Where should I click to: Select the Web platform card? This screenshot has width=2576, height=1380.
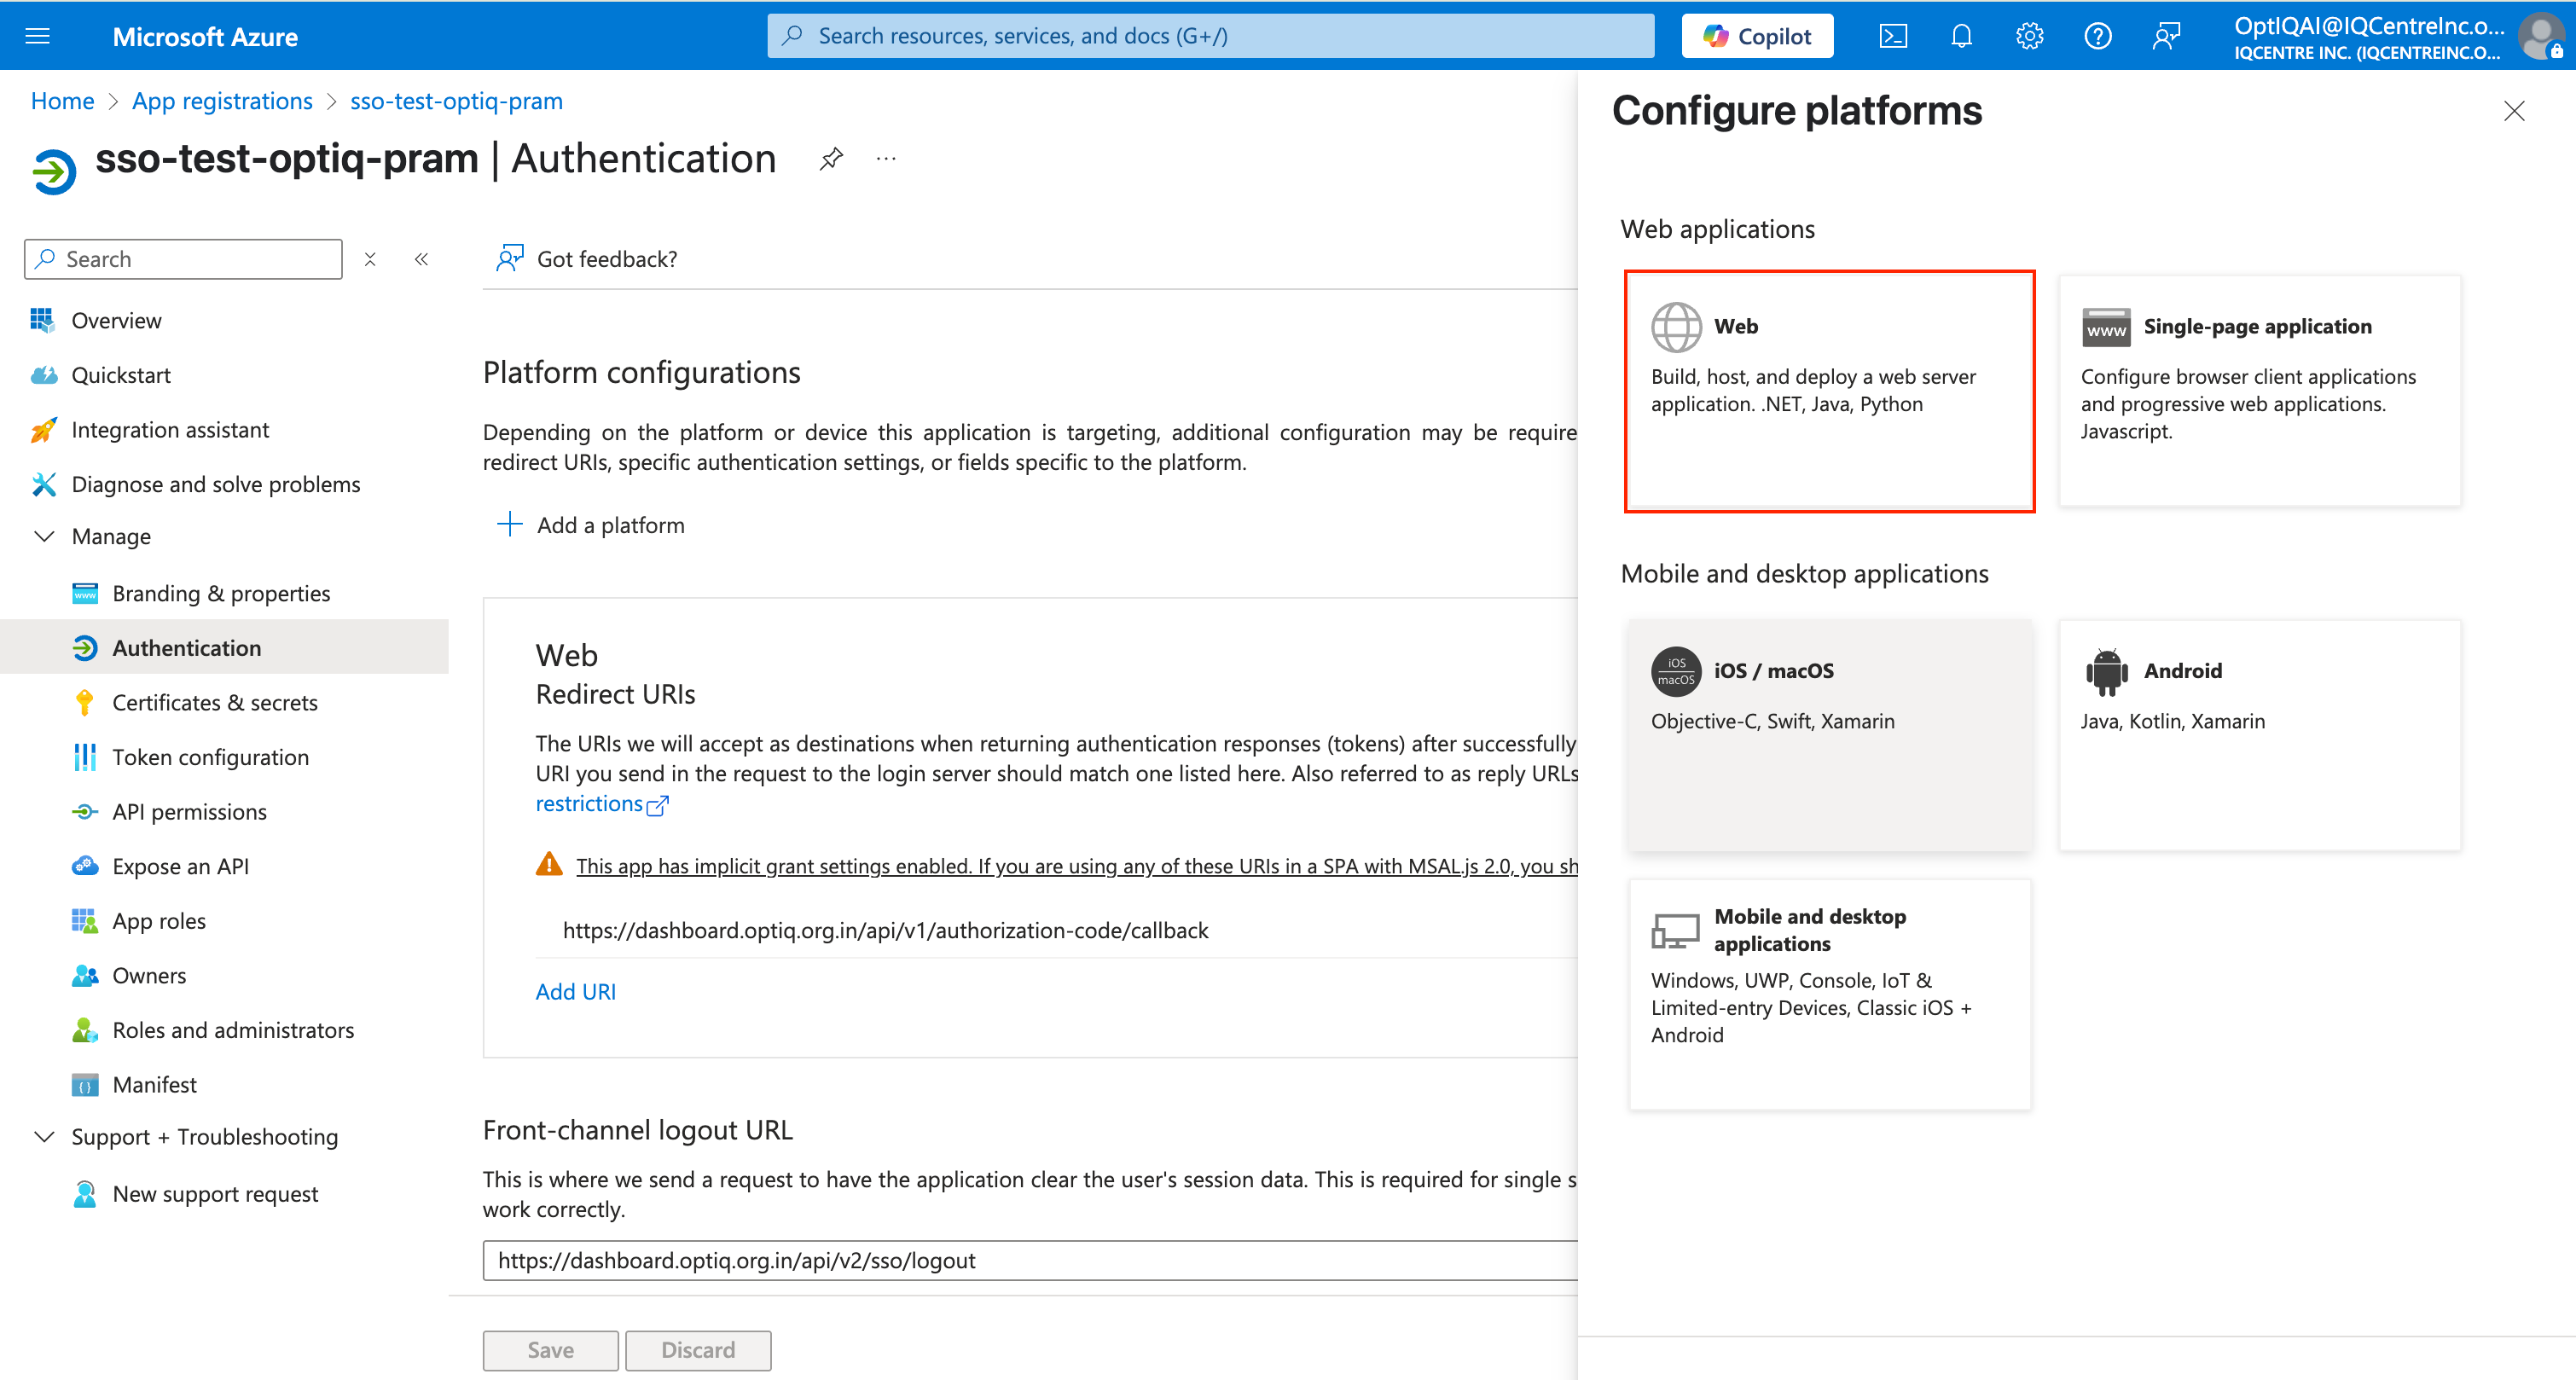coord(1829,391)
